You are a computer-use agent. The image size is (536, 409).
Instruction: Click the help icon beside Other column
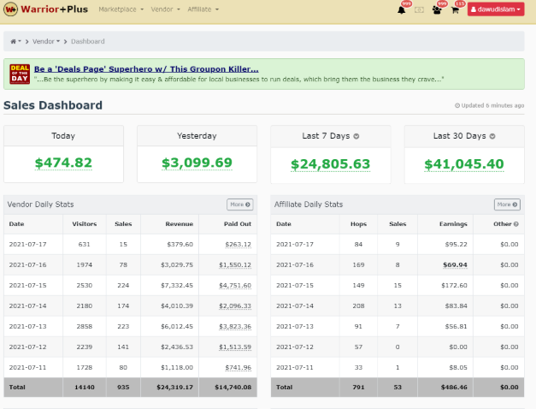tap(515, 224)
